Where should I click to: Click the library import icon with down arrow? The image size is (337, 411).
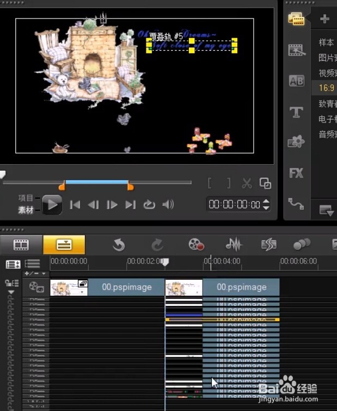point(326,210)
